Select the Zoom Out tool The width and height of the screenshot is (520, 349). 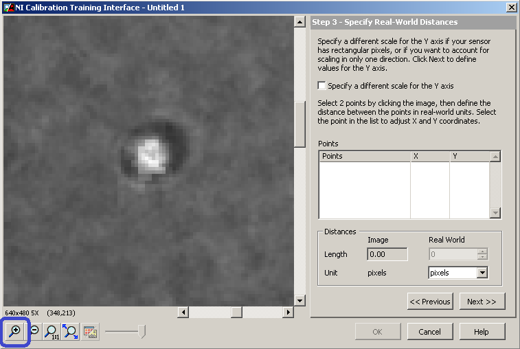(x=34, y=331)
